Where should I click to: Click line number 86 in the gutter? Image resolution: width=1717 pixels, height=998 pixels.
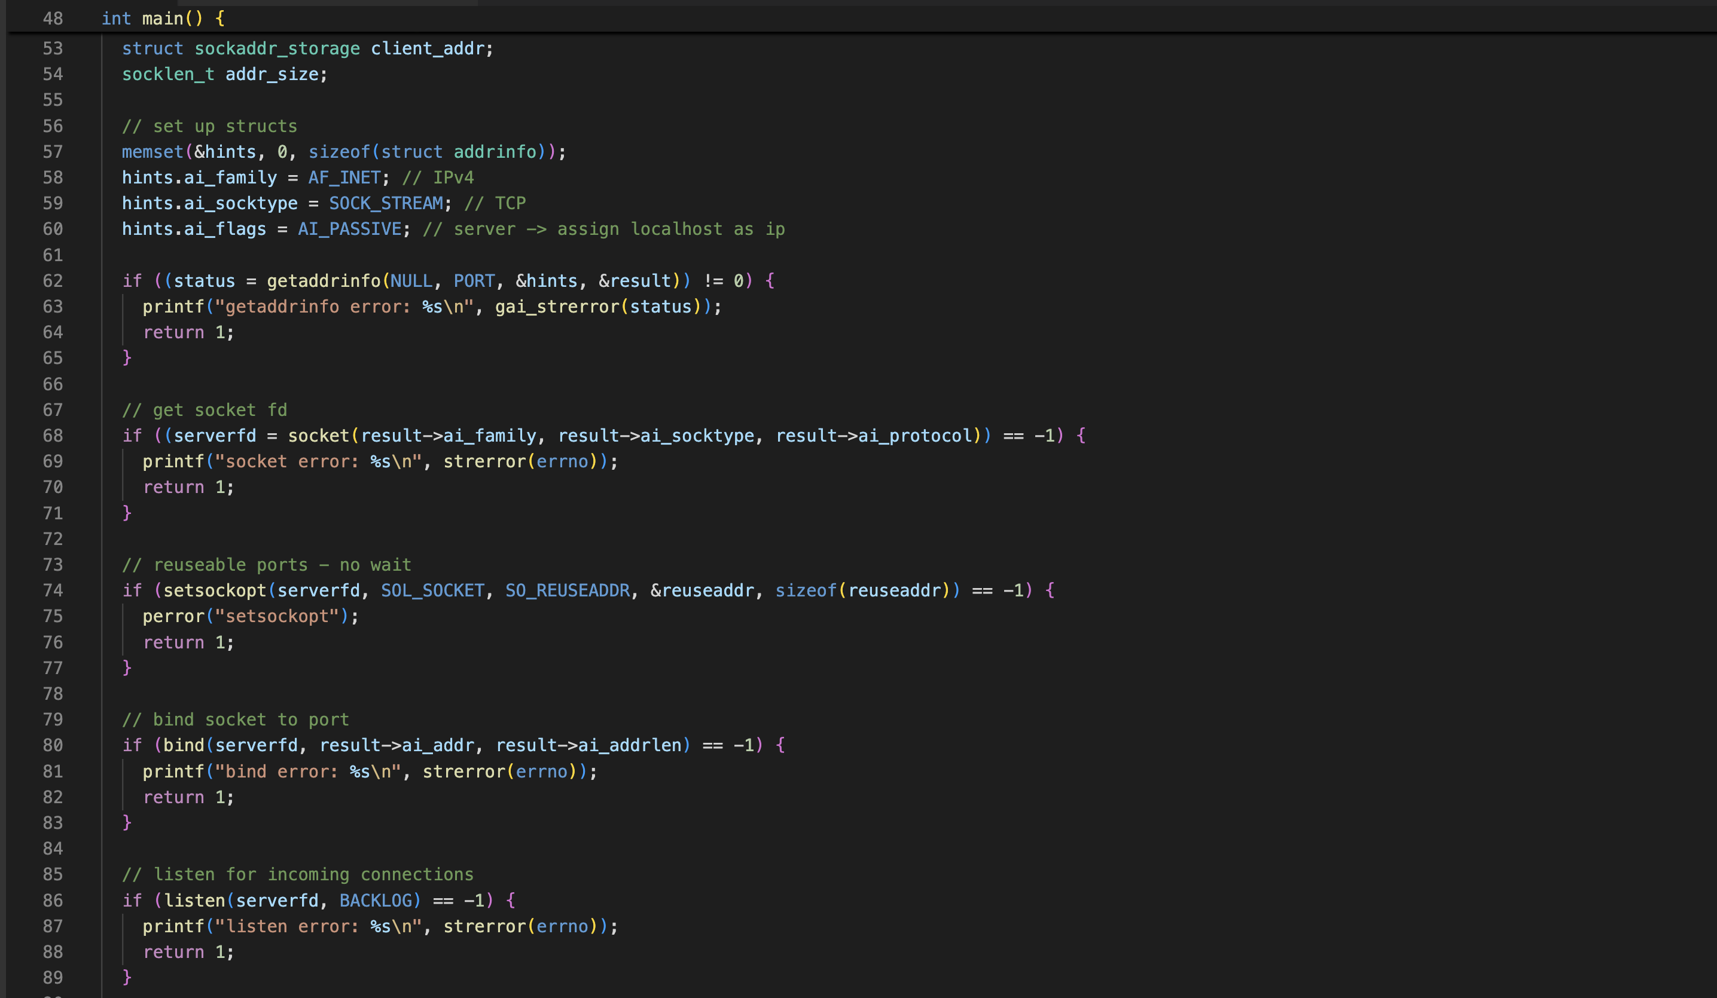click(53, 901)
